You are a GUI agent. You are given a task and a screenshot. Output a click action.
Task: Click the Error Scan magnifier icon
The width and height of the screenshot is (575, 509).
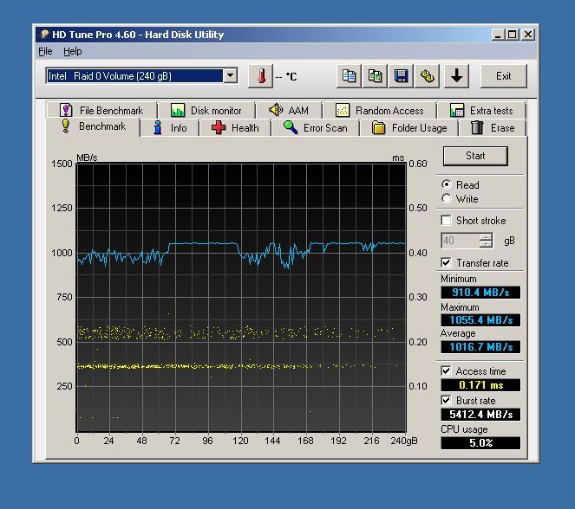click(291, 127)
